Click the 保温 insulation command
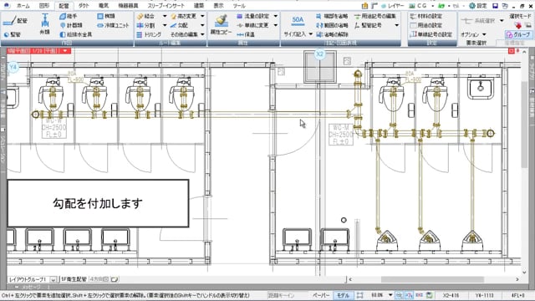 click(246, 34)
